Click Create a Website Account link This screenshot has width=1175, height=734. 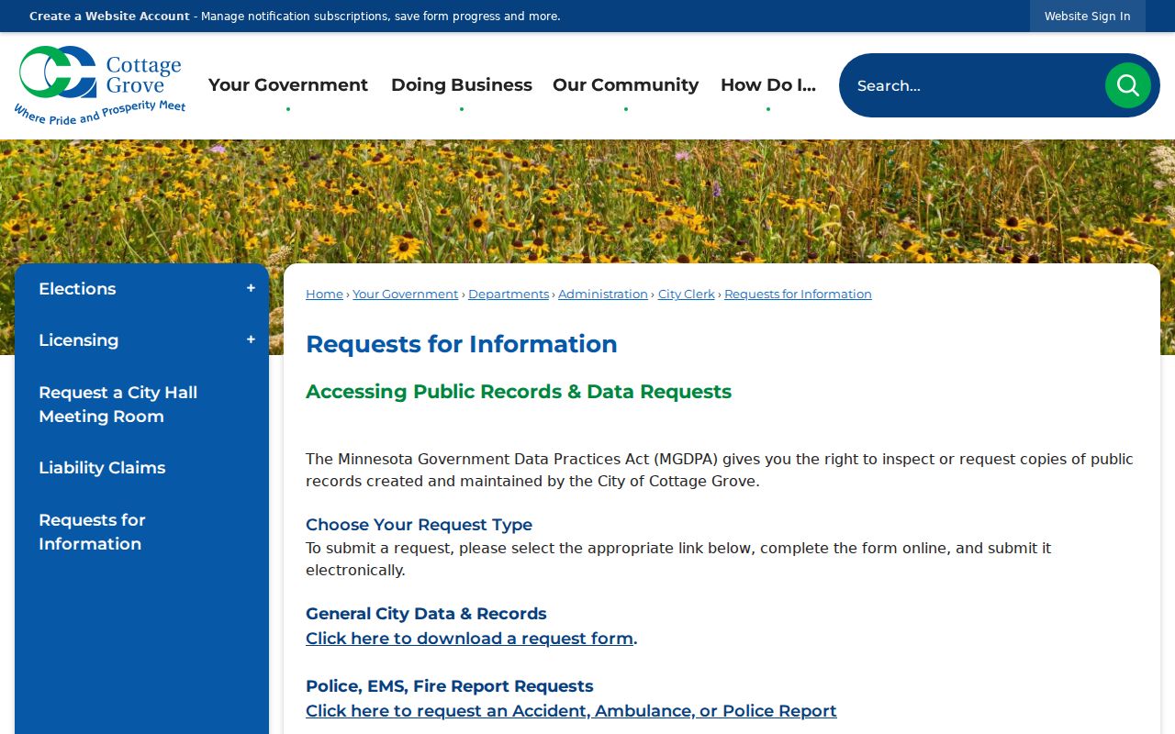pos(109,17)
